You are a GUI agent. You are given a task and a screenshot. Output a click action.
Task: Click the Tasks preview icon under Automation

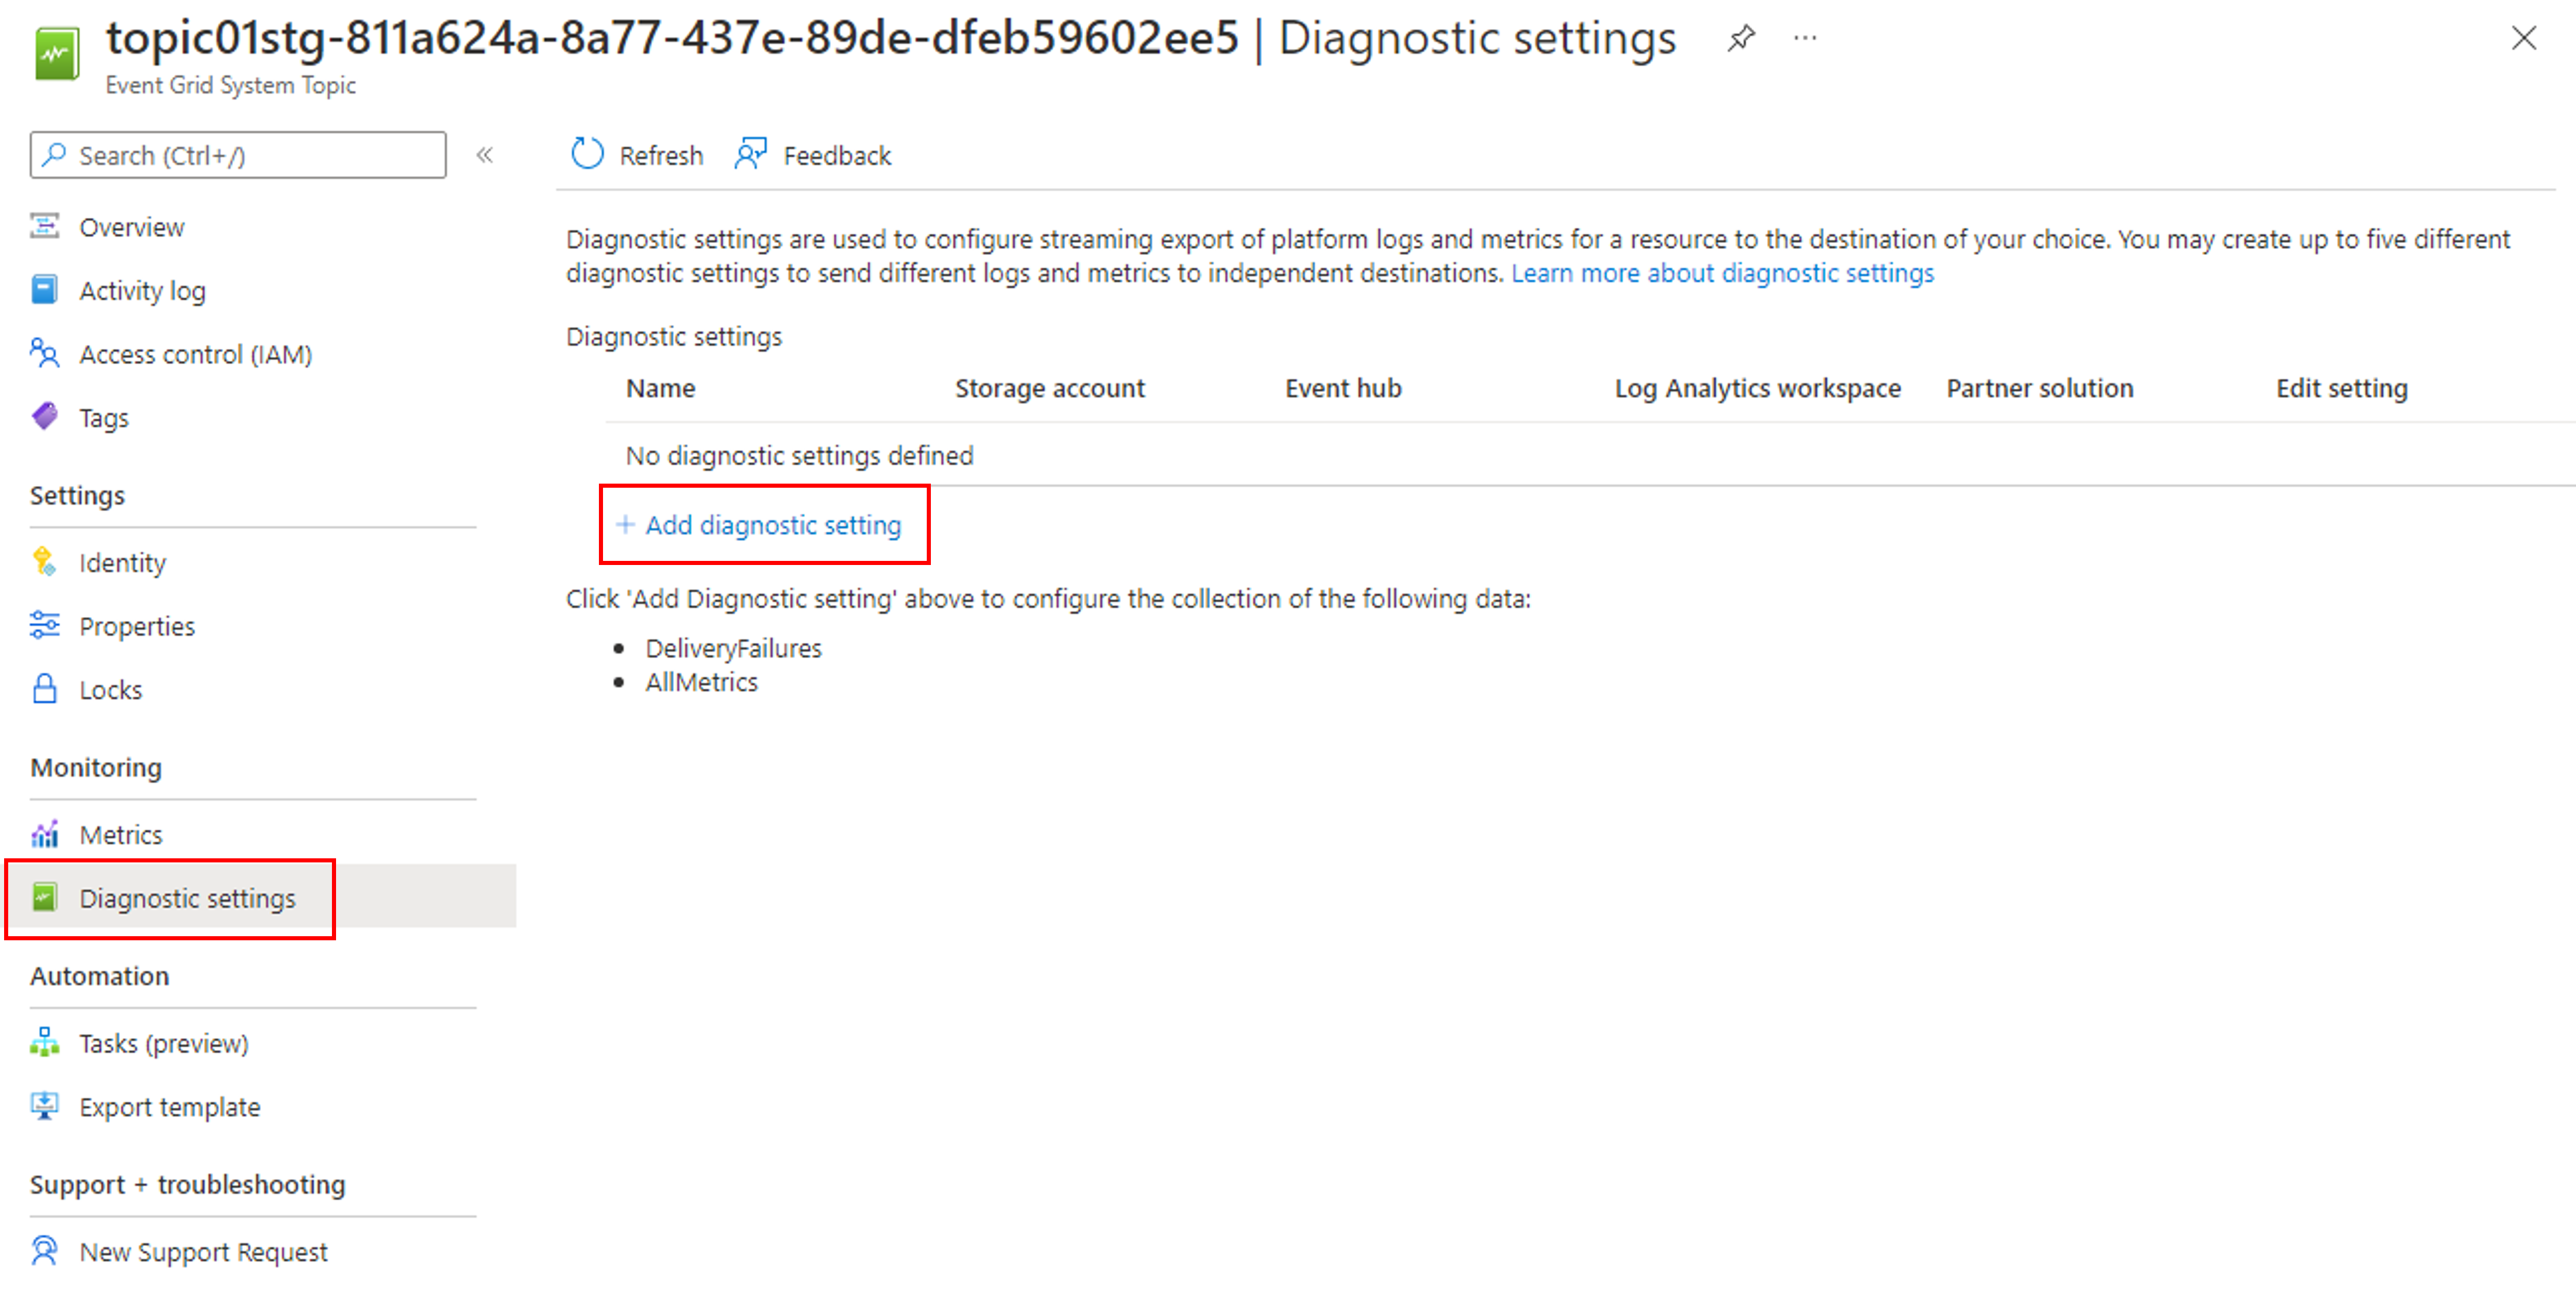pyautogui.click(x=44, y=1042)
